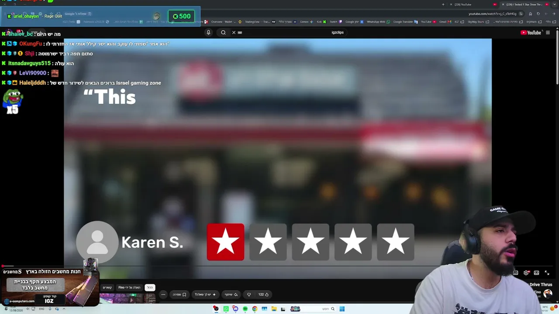Open the Gmail bookmark
The height and width of the screenshot is (314, 559).
click(x=445, y=22)
